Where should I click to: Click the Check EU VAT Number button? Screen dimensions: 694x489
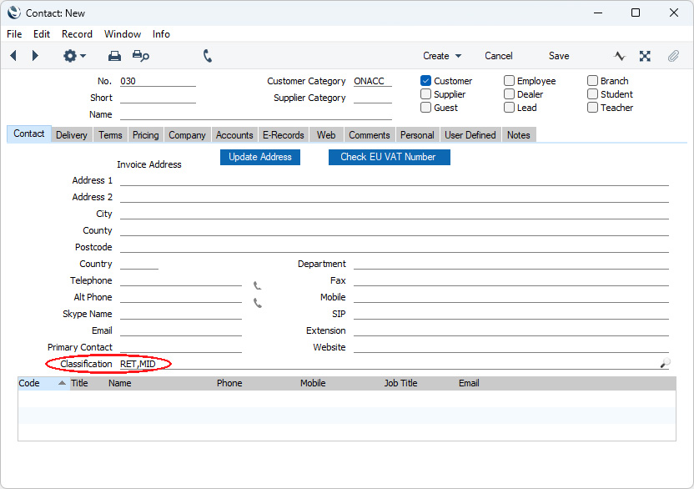[389, 157]
